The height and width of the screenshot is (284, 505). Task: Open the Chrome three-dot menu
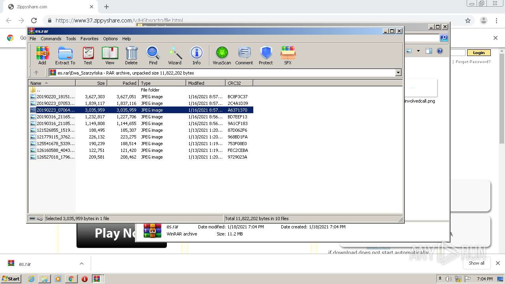tap(496, 21)
